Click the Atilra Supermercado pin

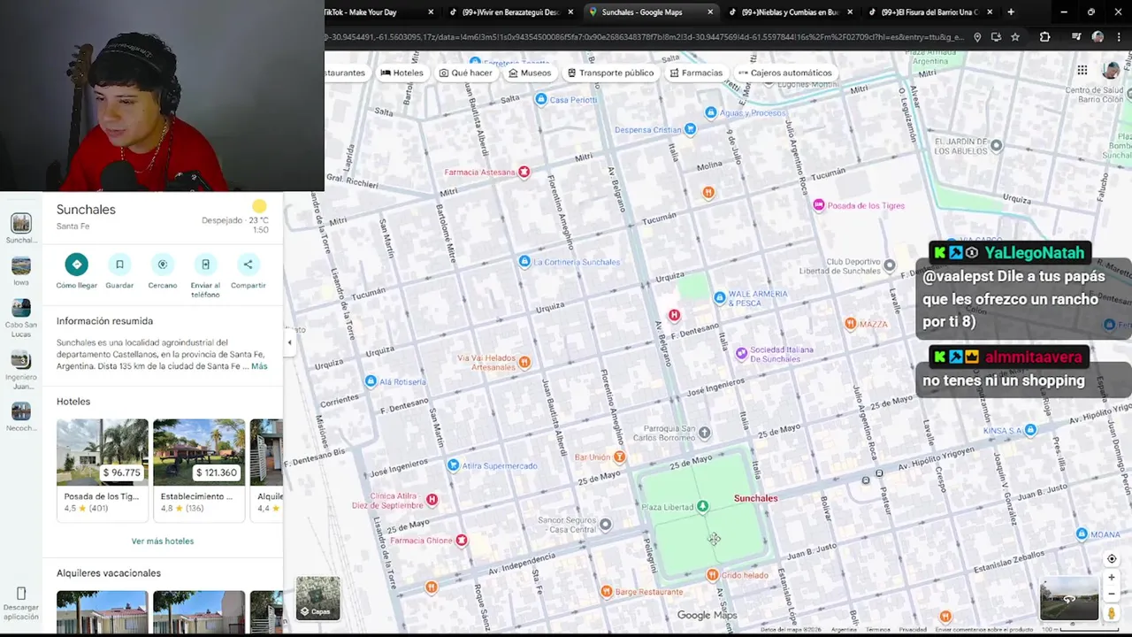[453, 465]
